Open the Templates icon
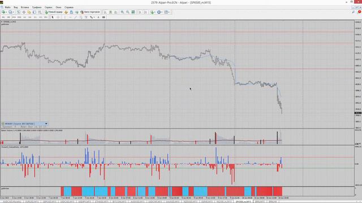Screen dimensions: 362x203 pyautogui.click(x=166, y=12)
